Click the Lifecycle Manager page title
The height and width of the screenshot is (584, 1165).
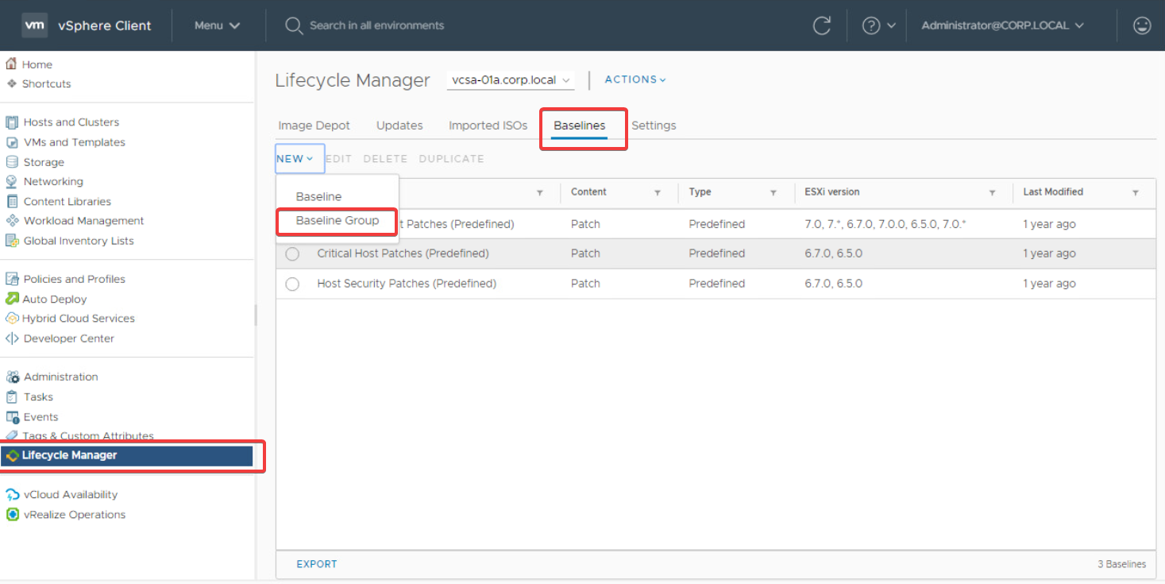353,80
